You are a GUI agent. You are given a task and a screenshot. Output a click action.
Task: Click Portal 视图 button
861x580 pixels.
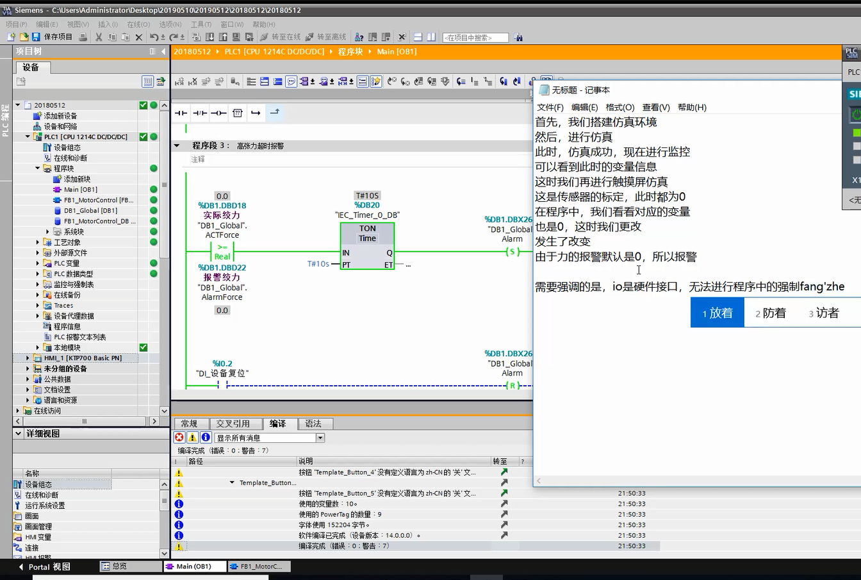pyautogui.click(x=44, y=567)
